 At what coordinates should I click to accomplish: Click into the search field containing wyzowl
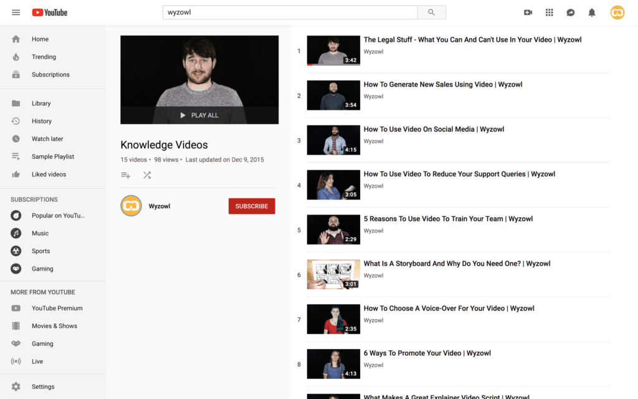click(290, 12)
